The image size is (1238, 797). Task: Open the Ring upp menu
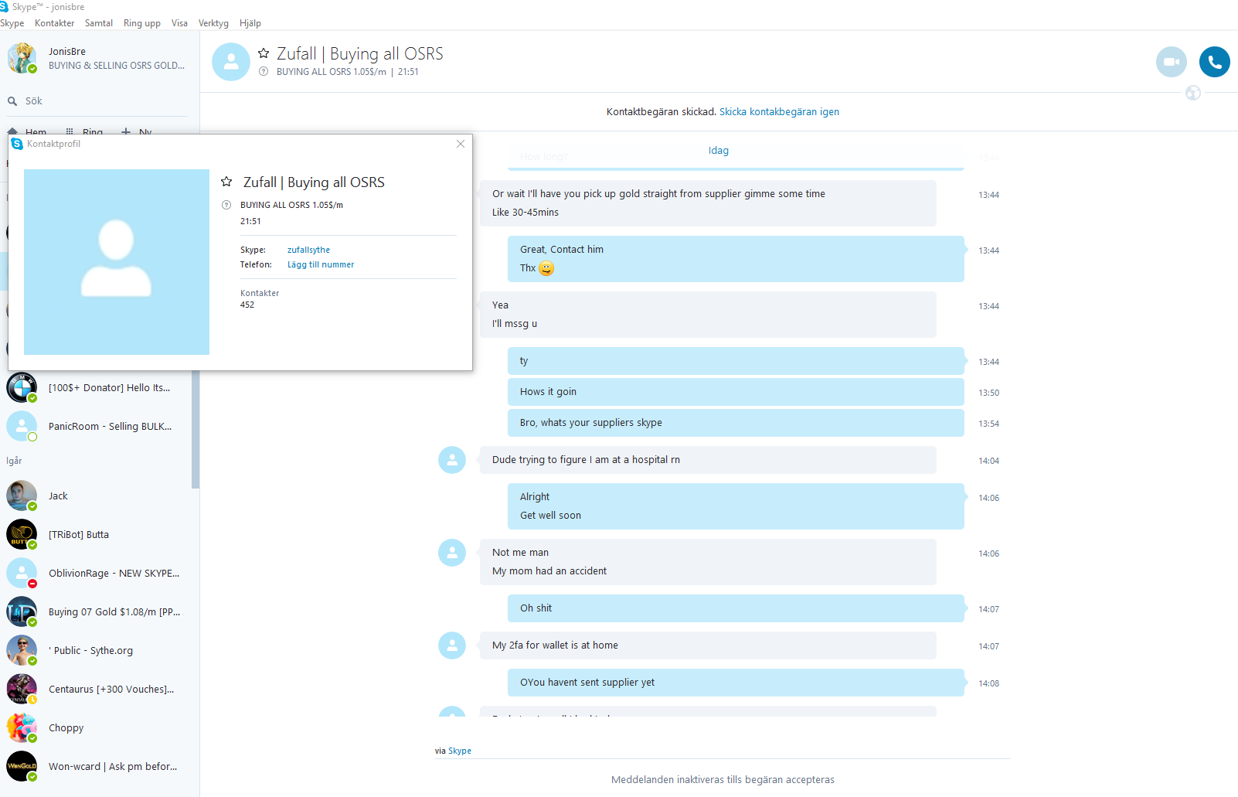[x=142, y=23]
